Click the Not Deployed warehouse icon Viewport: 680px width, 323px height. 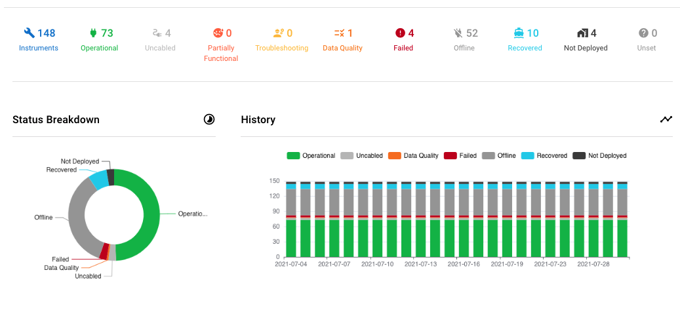pos(582,33)
